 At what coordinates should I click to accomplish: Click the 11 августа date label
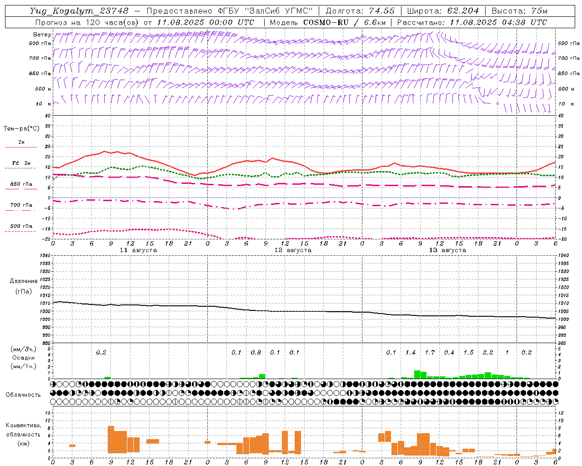tap(138, 250)
